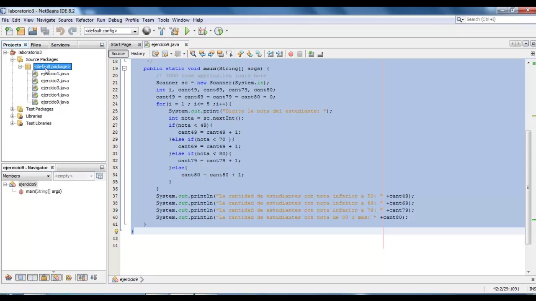Toggle Show Static Members in Navigator

pyautogui.click(x=32, y=278)
